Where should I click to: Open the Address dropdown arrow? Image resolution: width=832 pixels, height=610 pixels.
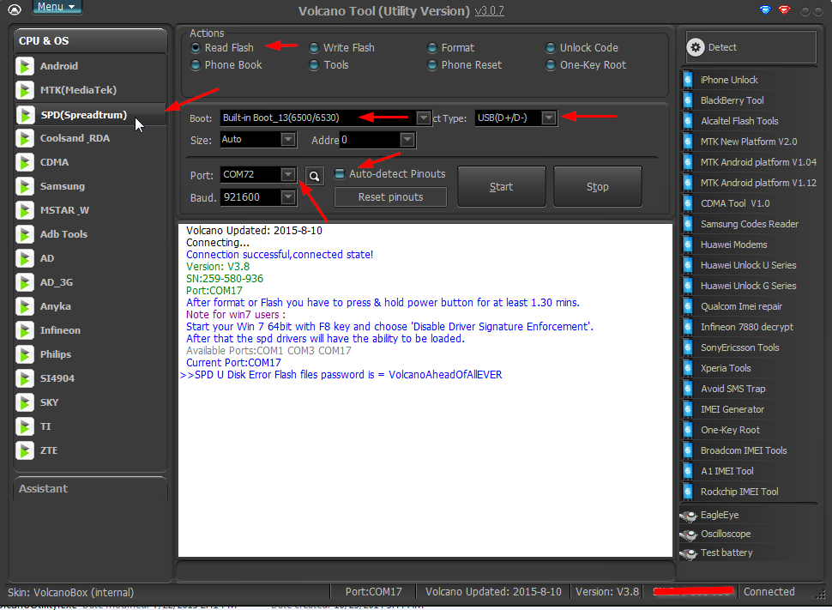[407, 140]
